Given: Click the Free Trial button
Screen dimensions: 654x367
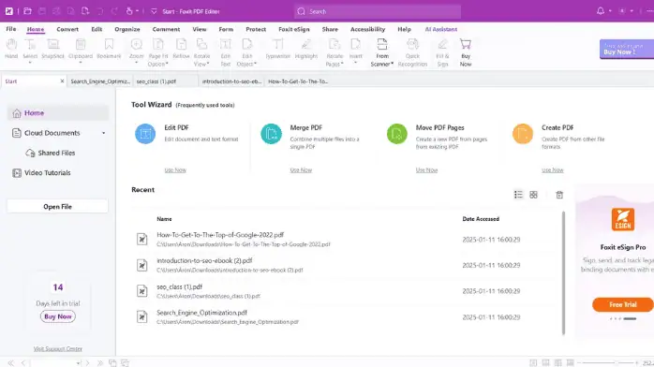Looking at the screenshot, I should (623, 304).
